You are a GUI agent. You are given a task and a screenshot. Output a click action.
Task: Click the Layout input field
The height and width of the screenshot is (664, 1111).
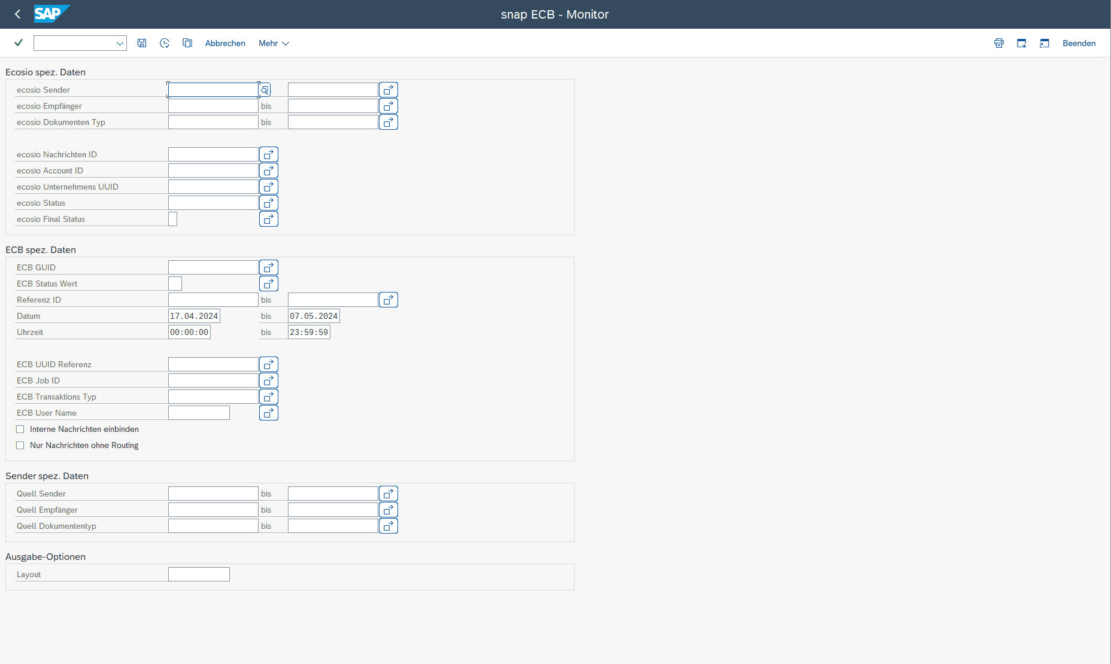click(x=199, y=574)
